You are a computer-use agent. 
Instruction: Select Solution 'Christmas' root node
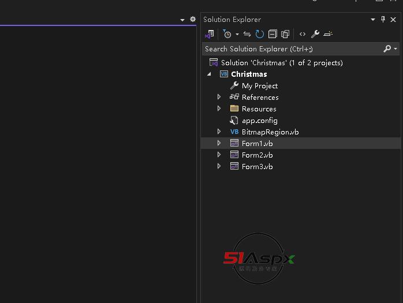(282, 63)
